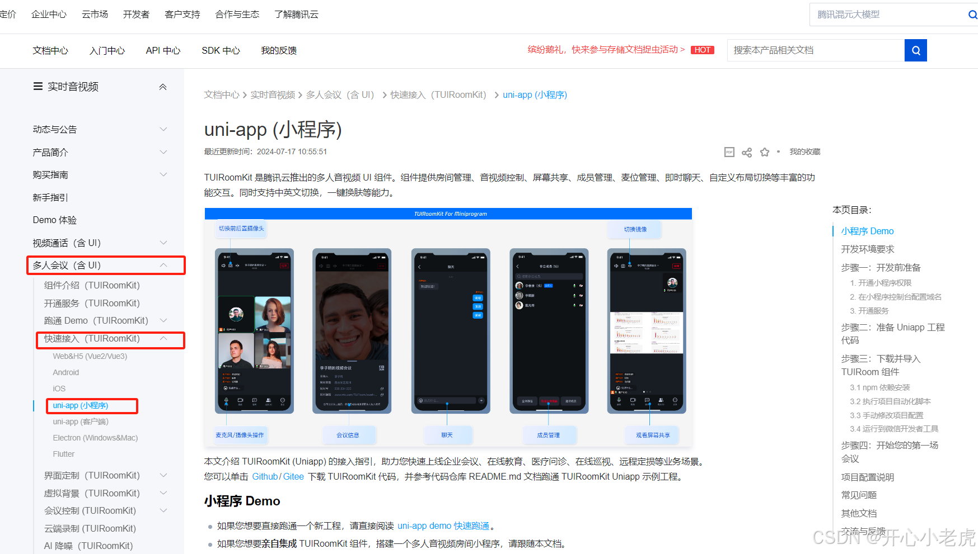The width and height of the screenshot is (978, 554).
Task: Click the blue document search button
Action: click(915, 50)
